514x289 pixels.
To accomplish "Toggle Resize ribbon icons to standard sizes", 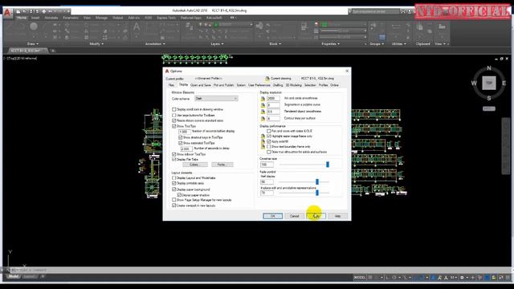I will click(x=174, y=120).
